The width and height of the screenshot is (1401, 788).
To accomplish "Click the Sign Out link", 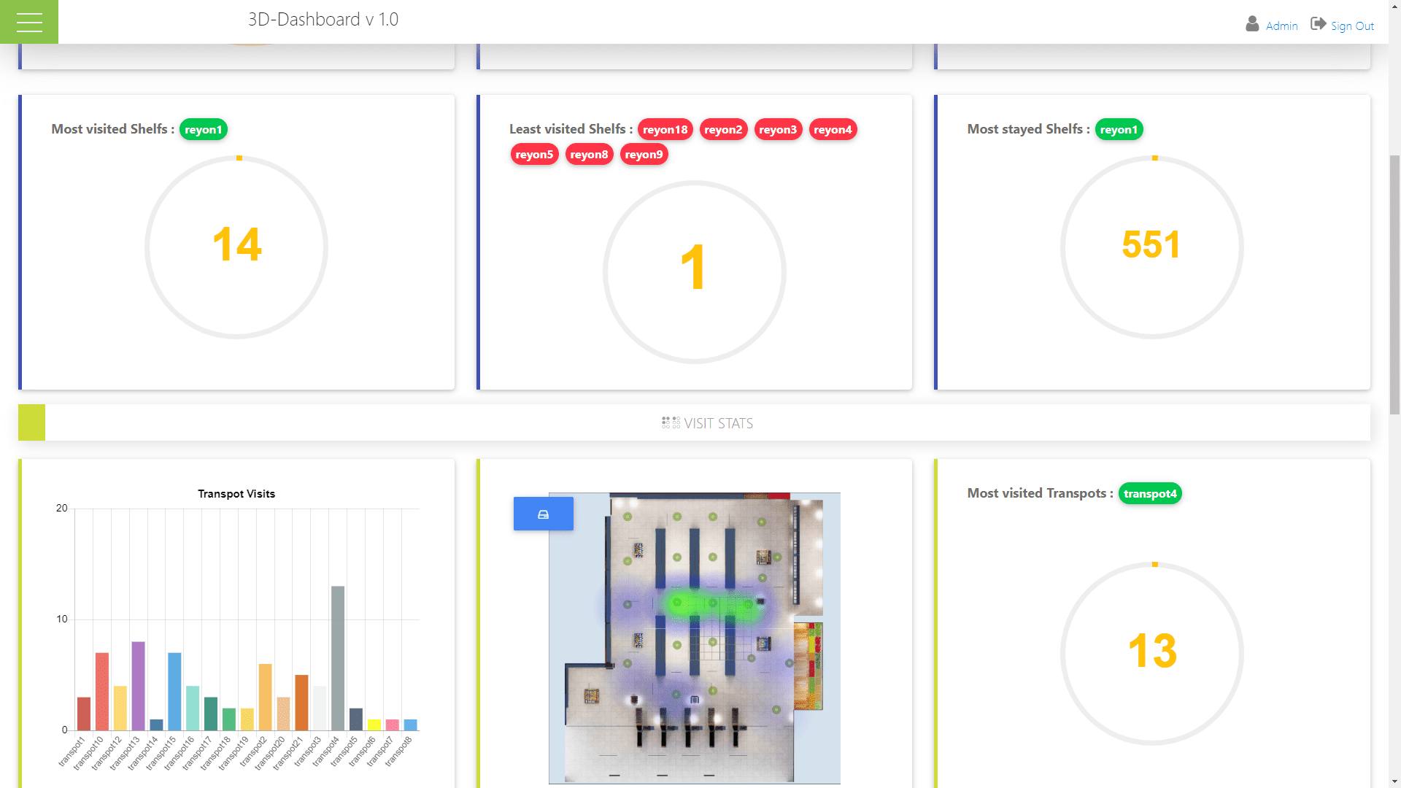I will point(1352,26).
